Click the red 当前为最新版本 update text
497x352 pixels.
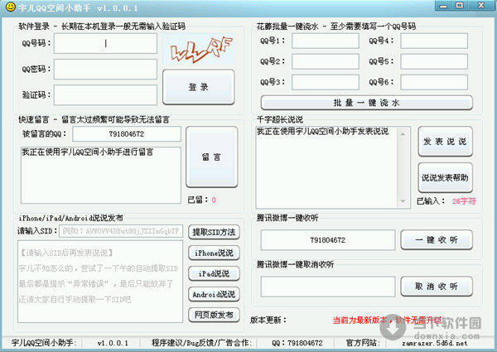pyautogui.click(x=387, y=320)
